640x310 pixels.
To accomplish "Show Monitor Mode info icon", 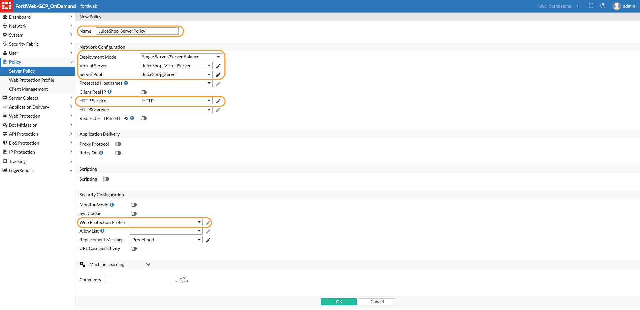I will [x=112, y=205].
